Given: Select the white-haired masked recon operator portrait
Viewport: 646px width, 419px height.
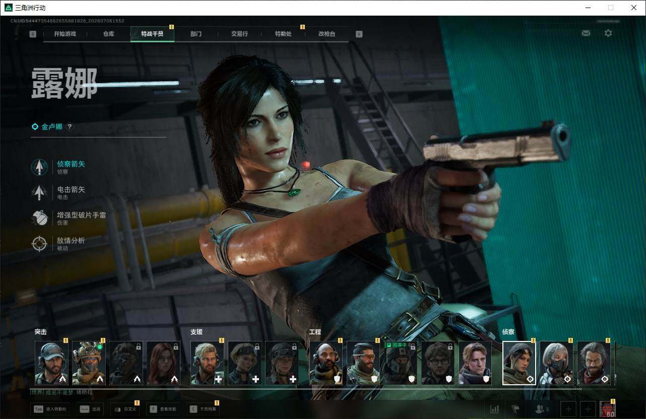Looking at the screenshot, I should tap(556, 363).
